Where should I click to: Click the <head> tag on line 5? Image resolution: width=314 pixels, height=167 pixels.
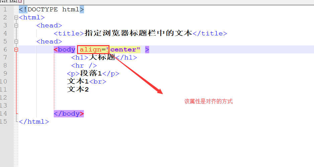pyautogui.click(x=49, y=41)
